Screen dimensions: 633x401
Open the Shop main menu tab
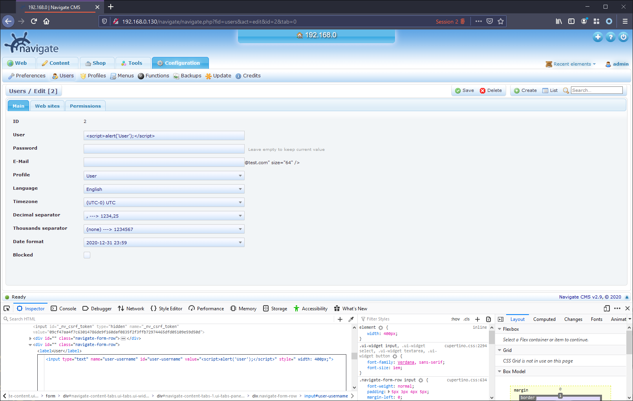[x=97, y=63]
